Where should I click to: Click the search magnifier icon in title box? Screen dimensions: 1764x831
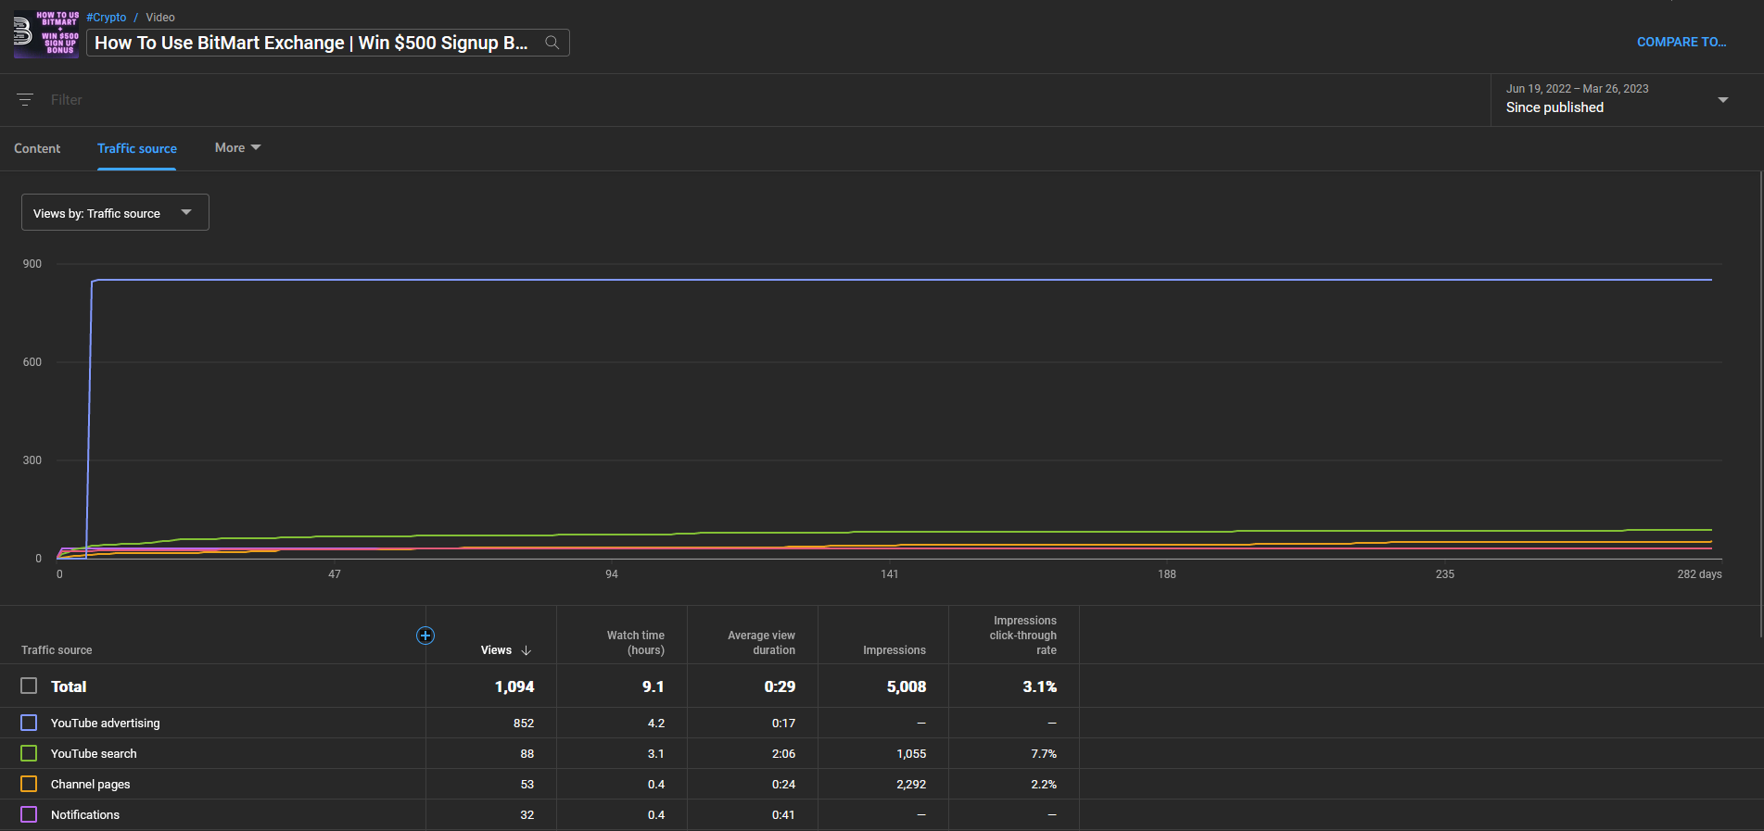click(552, 43)
